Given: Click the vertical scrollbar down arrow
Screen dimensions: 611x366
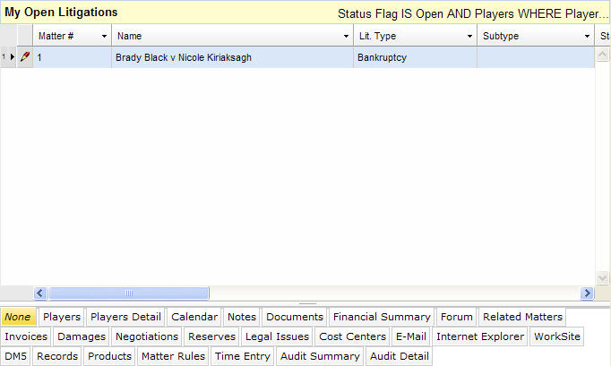Looking at the screenshot, I should (x=602, y=277).
